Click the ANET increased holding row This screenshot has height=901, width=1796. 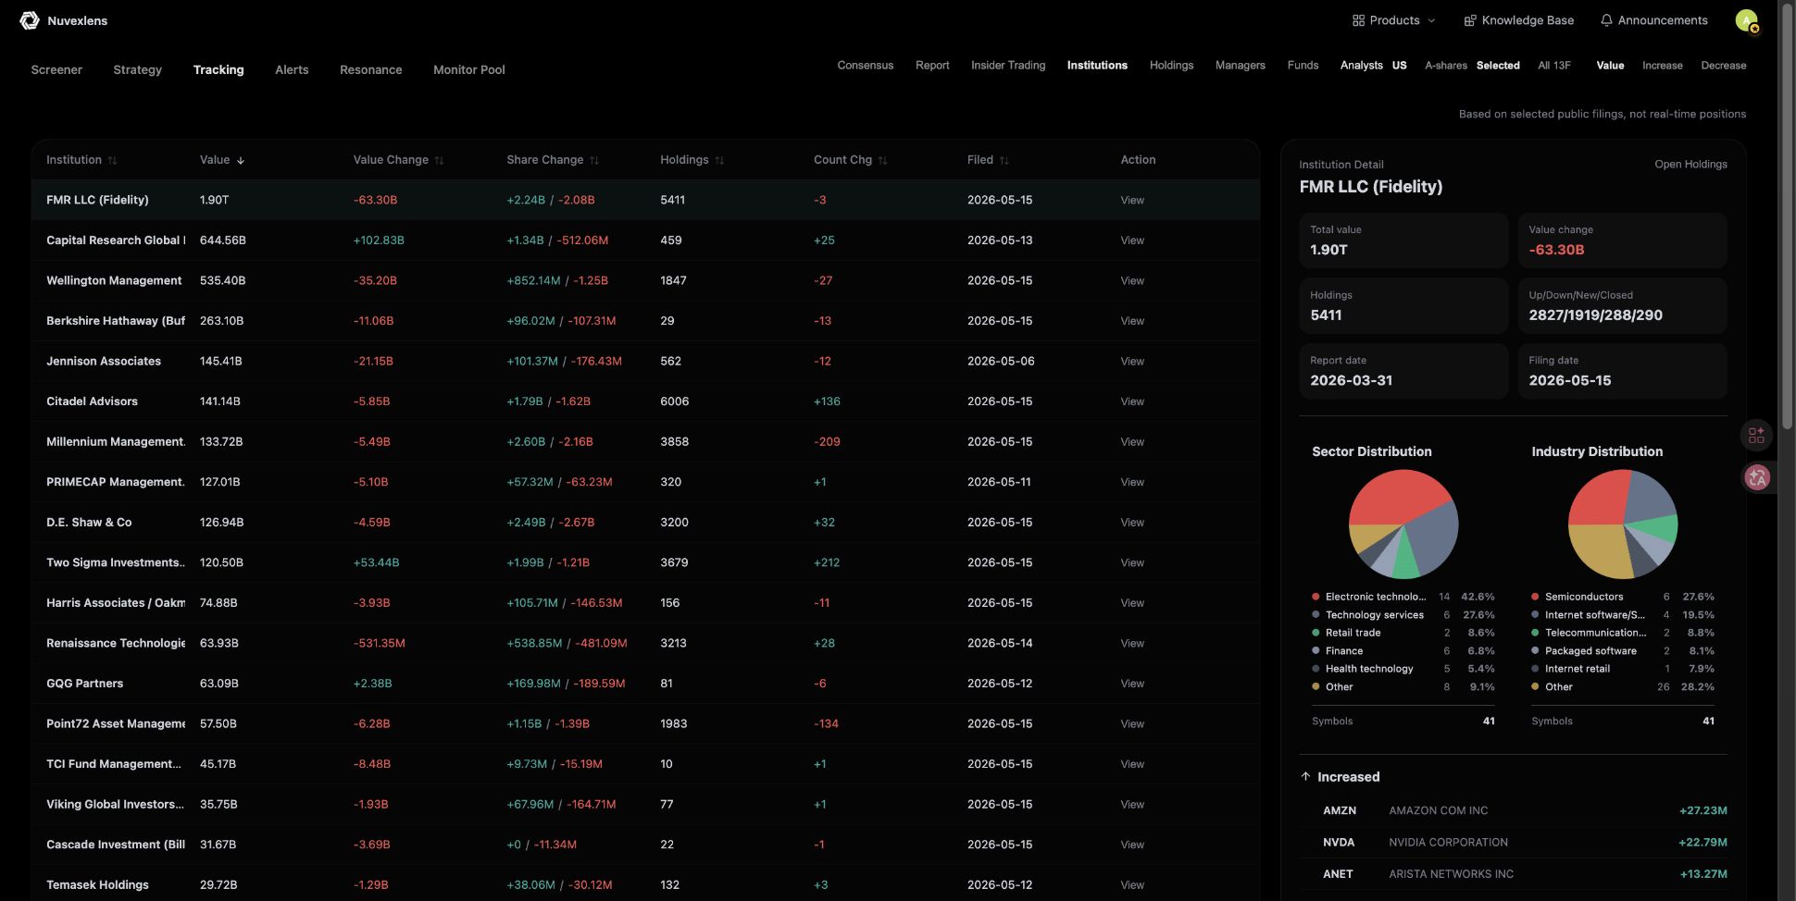pyautogui.click(x=1514, y=874)
